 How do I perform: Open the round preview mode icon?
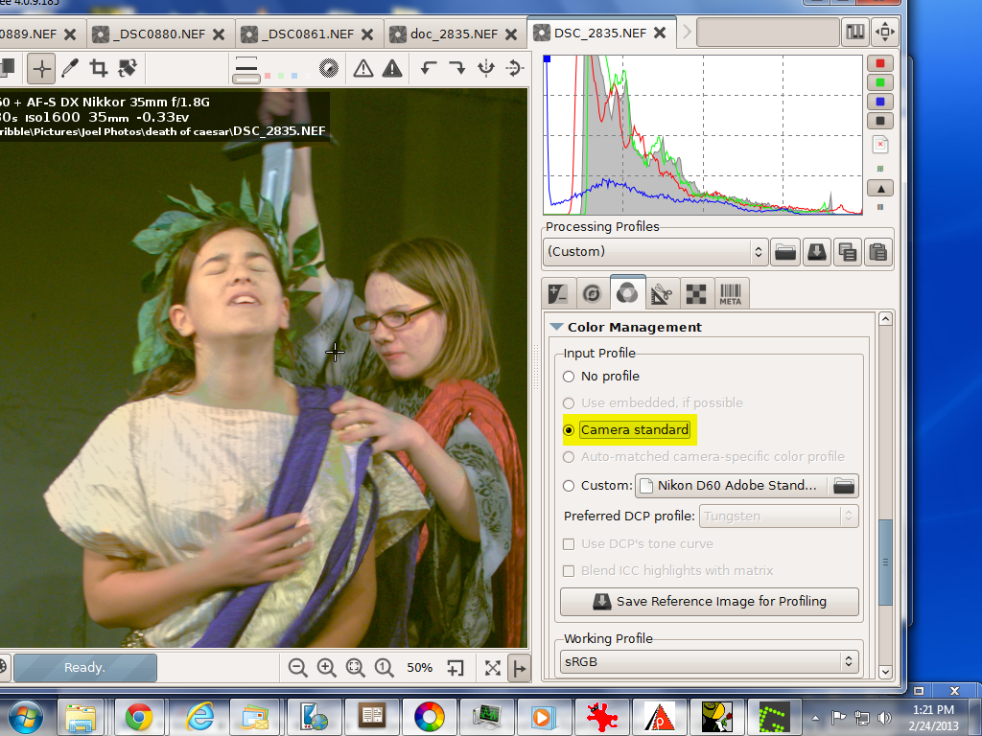(329, 68)
